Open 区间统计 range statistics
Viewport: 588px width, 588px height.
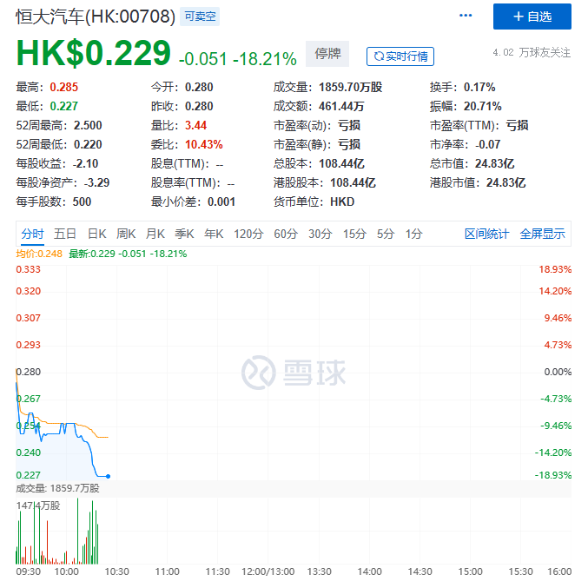tap(486, 234)
